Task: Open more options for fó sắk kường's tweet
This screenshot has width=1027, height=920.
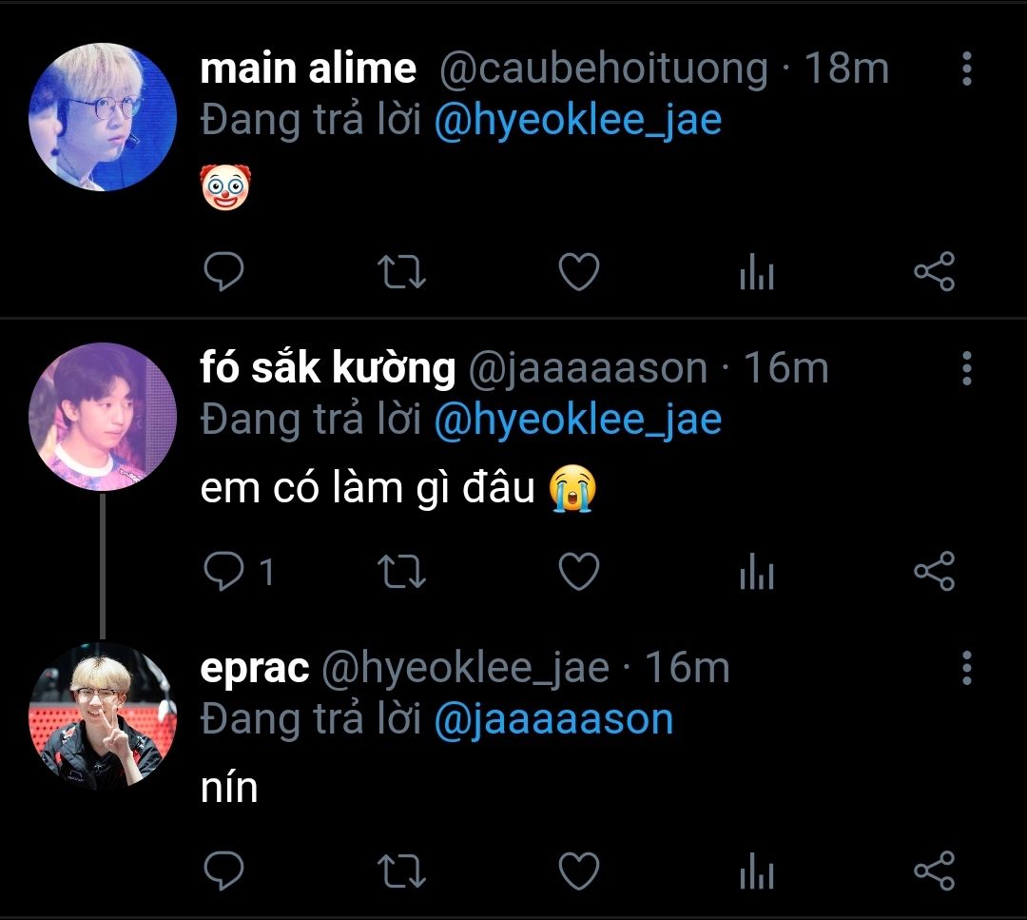Action: point(967,367)
